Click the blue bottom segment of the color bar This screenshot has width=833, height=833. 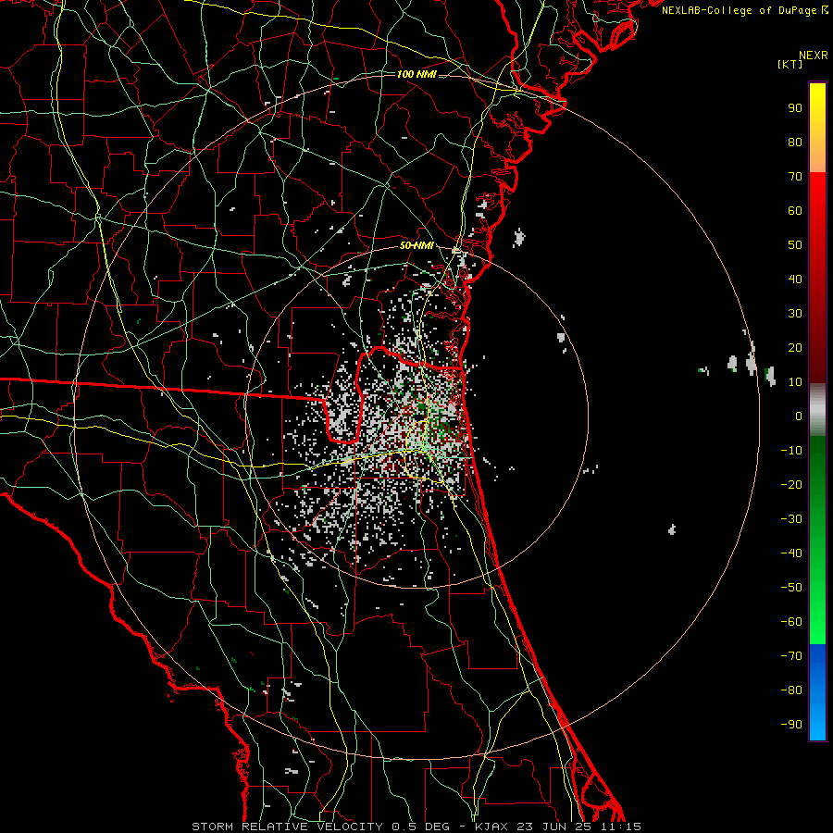coord(817,692)
